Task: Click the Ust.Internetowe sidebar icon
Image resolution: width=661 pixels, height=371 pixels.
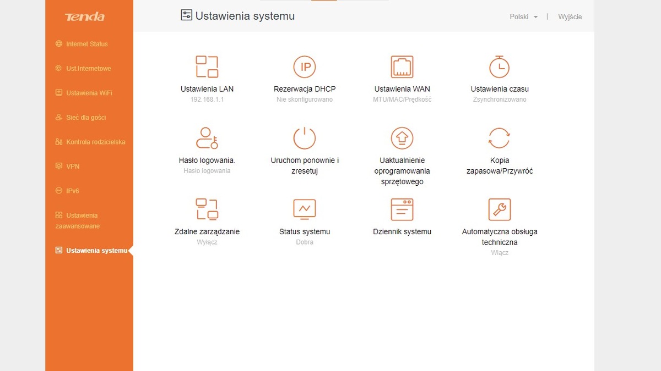Action: 59,68
